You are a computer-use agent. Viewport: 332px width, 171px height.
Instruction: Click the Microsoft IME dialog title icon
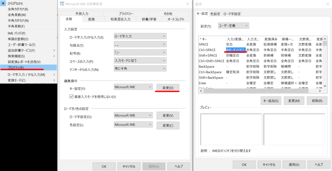coord(62,4)
